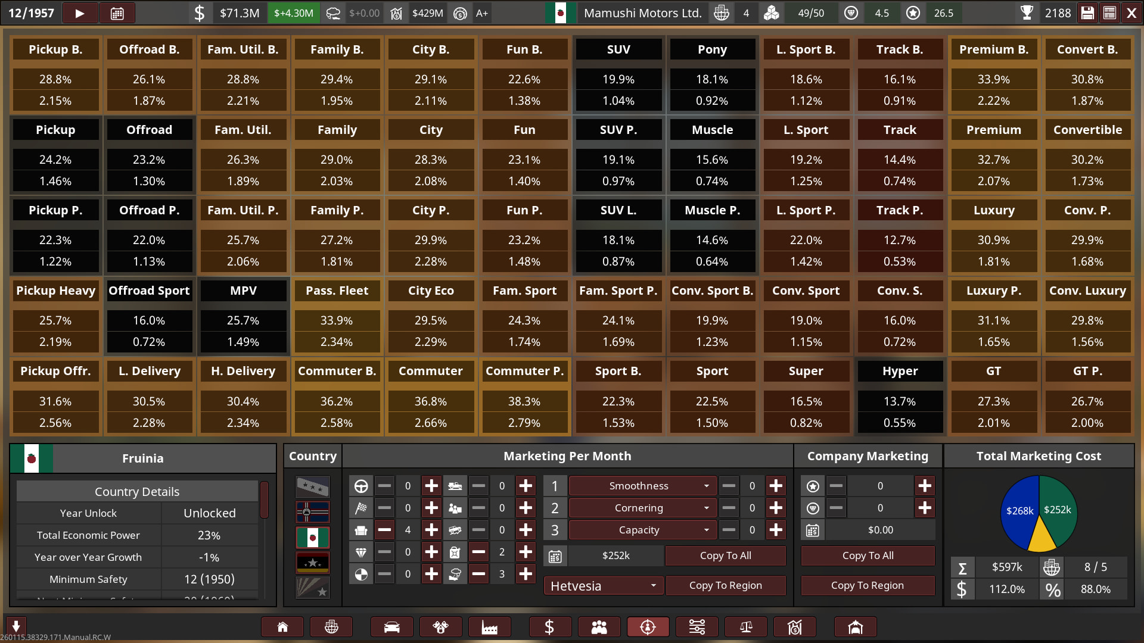Open the balance scales icon
The image size is (1144, 643).
pyautogui.click(x=746, y=627)
